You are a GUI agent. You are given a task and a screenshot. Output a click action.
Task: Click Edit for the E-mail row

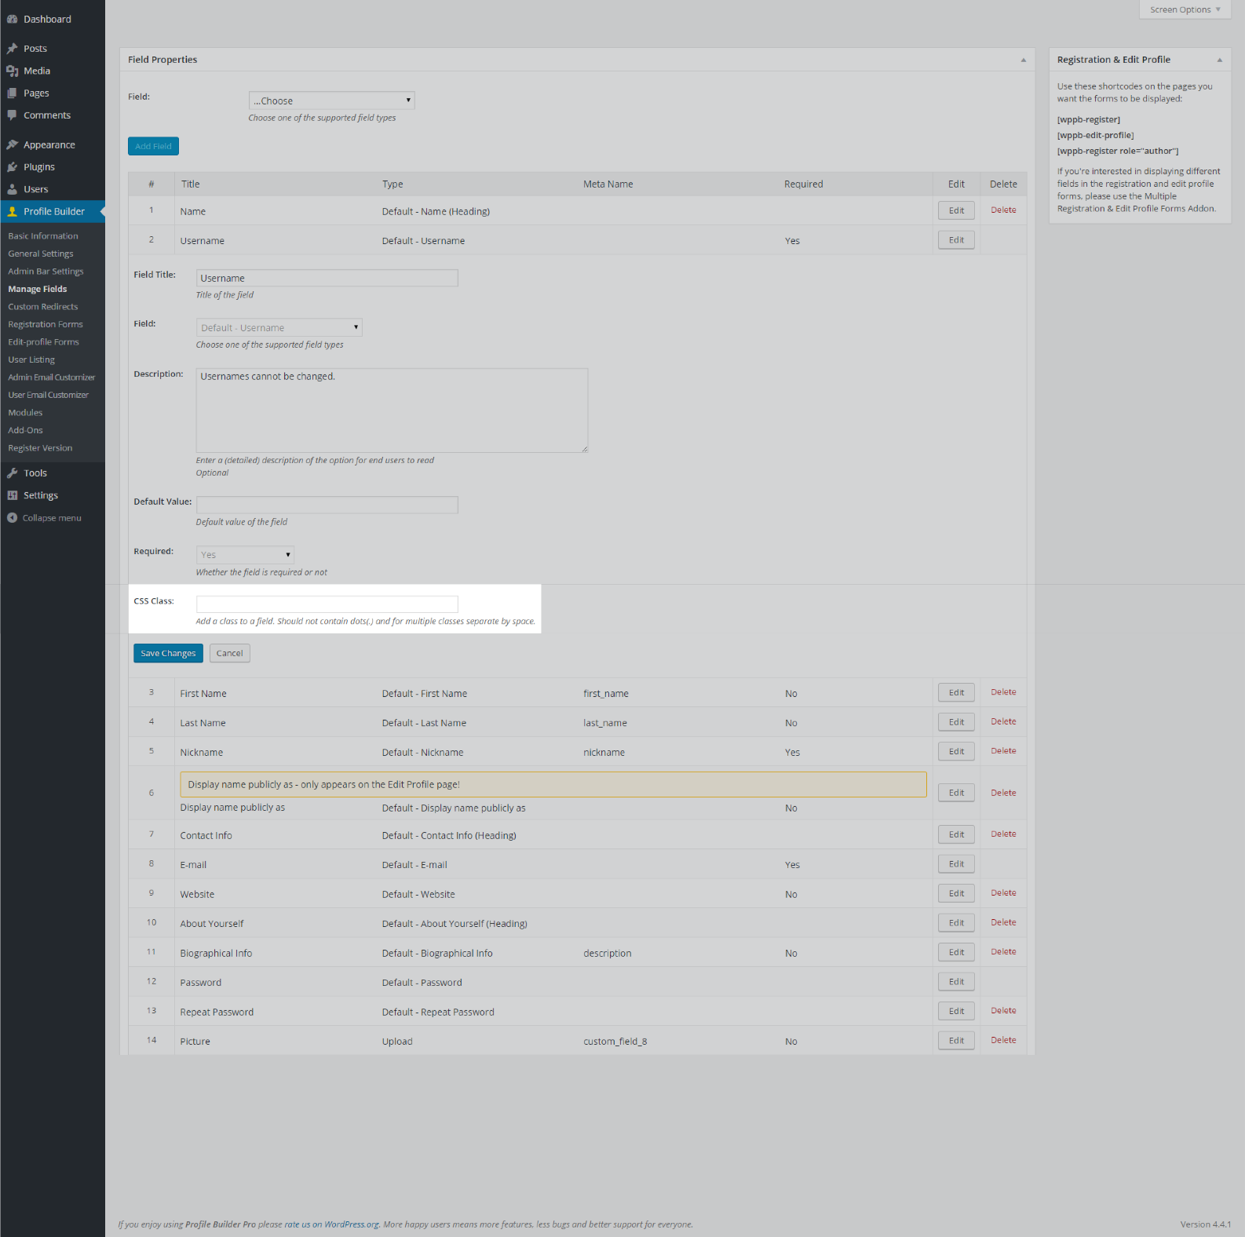(x=956, y=864)
